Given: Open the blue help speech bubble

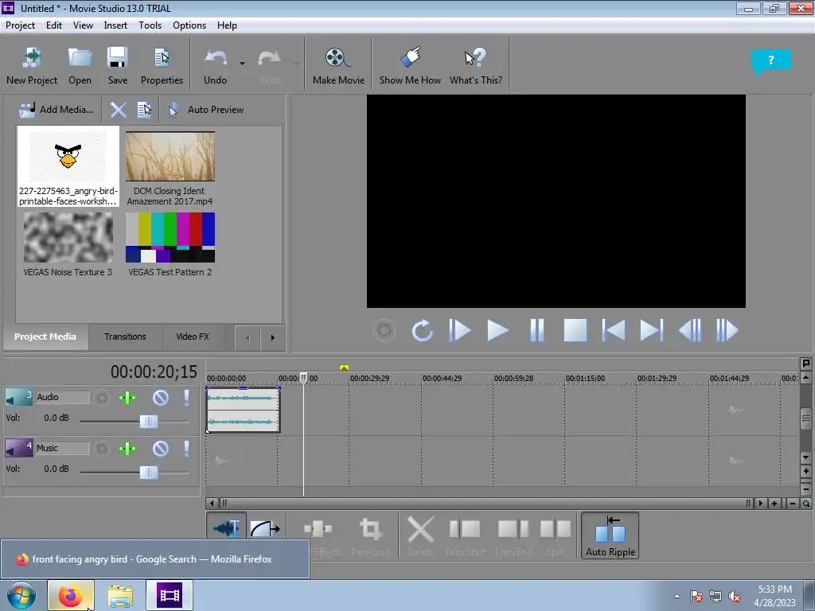Looking at the screenshot, I should (770, 60).
